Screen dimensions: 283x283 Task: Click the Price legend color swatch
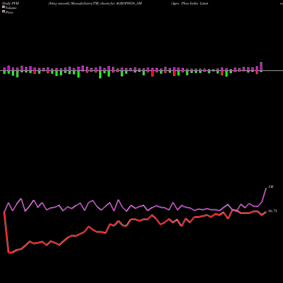pos(3,12)
